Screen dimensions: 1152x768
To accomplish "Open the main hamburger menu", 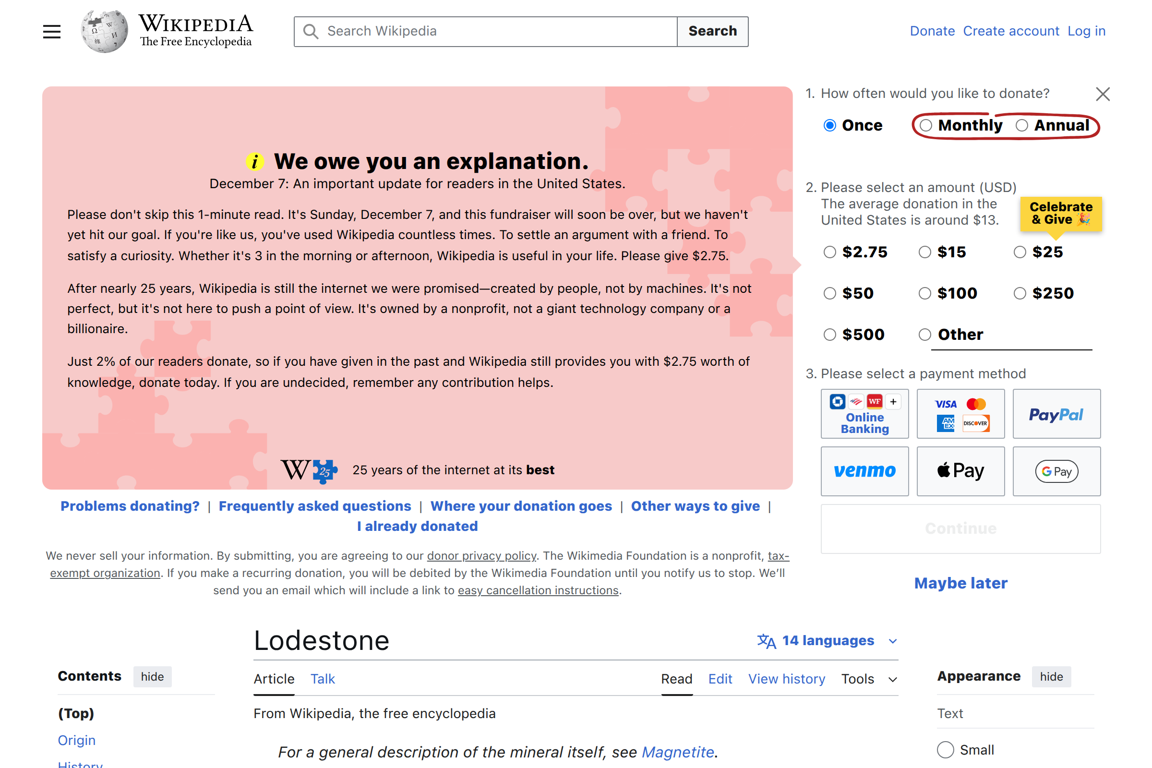I will (x=51, y=32).
